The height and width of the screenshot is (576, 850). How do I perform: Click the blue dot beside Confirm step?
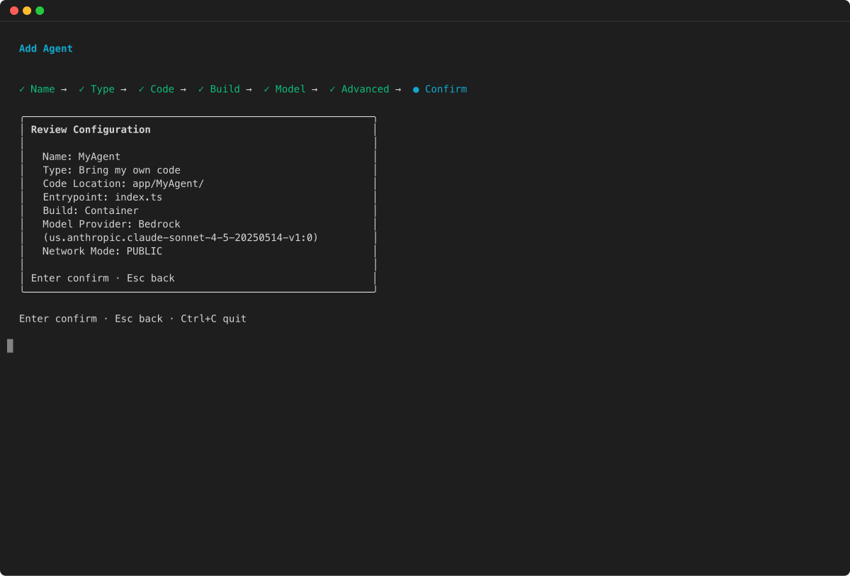416,89
